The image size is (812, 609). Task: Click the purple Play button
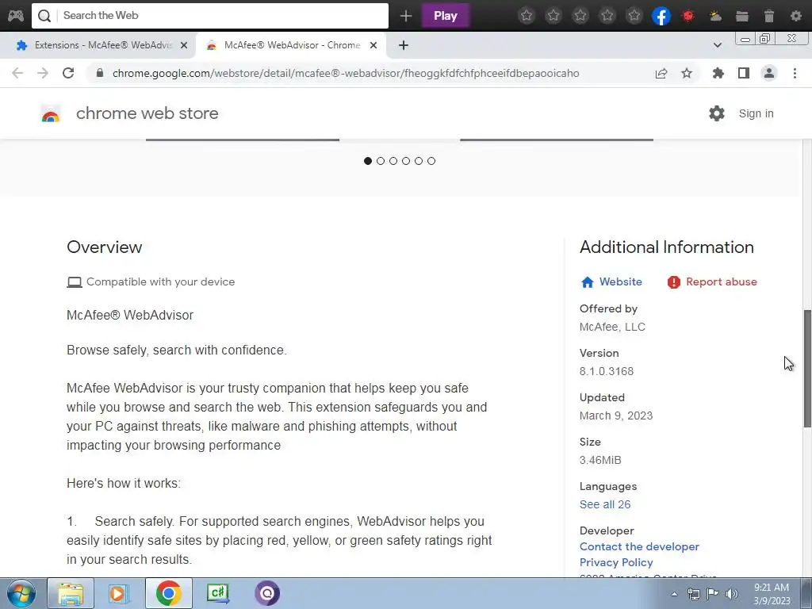pos(446,16)
